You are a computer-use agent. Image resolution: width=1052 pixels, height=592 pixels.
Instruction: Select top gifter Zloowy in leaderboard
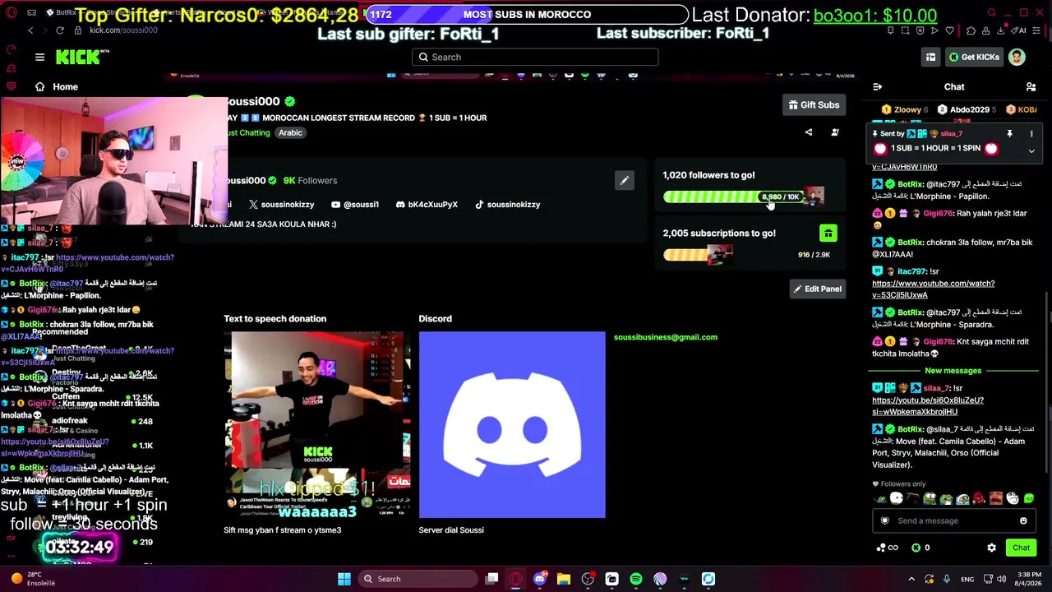(x=905, y=109)
